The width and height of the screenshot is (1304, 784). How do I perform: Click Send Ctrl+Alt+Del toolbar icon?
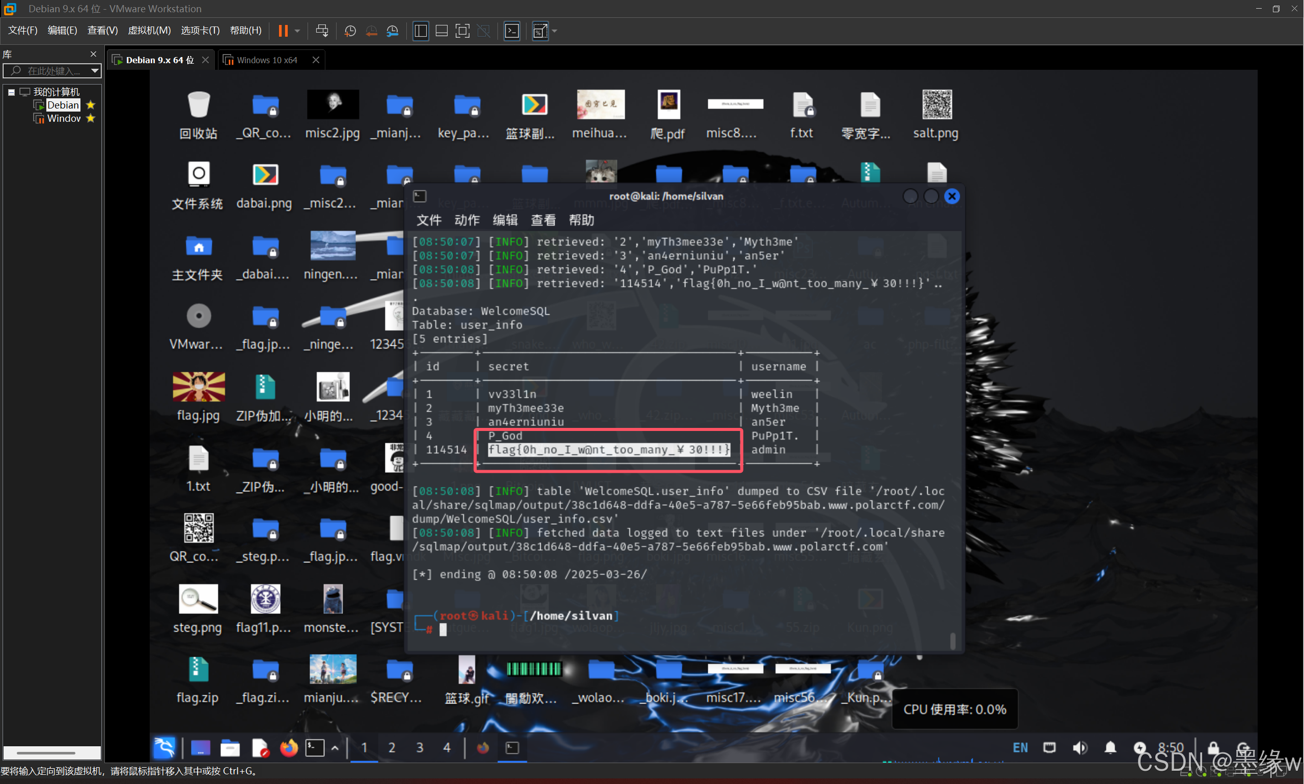(x=321, y=31)
